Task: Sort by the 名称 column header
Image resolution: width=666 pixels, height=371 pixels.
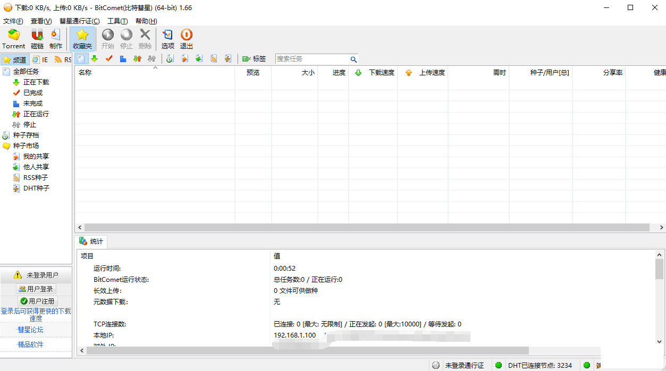Action: 155,73
